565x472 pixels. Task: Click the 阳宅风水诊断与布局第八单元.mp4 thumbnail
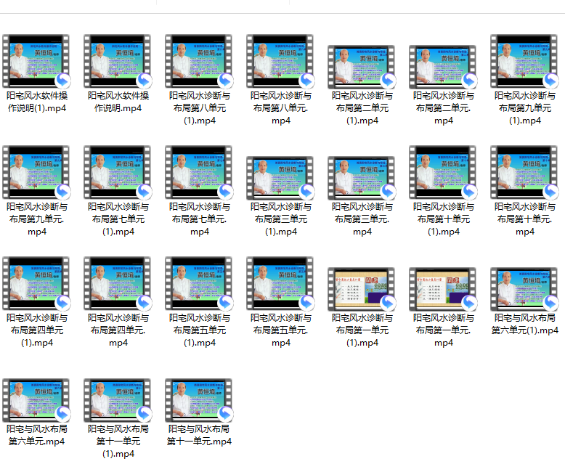click(x=280, y=62)
